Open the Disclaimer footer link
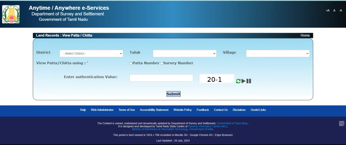Image resolution: width=346 pixels, height=145 pixels. pos(239,110)
